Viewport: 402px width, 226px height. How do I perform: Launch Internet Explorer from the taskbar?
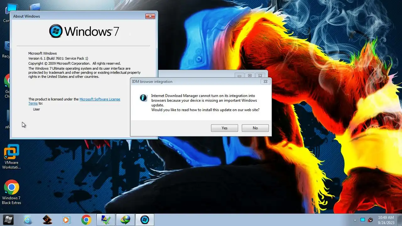click(28, 220)
